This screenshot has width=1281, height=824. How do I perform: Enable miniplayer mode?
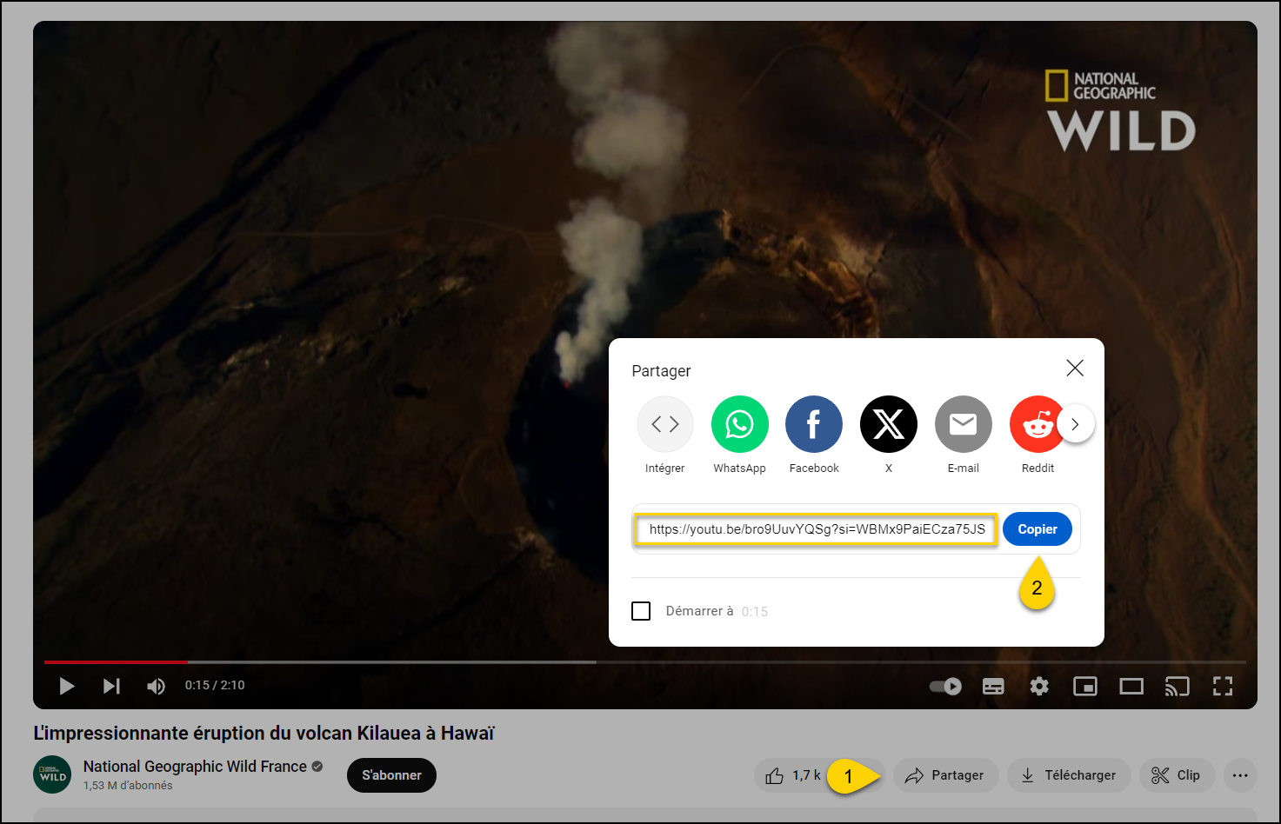click(x=1085, y=687)
